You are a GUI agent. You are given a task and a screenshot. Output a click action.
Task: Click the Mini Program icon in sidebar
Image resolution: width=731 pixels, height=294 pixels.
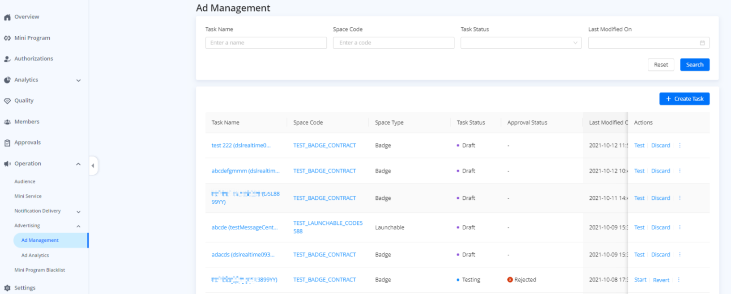coord(7,38)
